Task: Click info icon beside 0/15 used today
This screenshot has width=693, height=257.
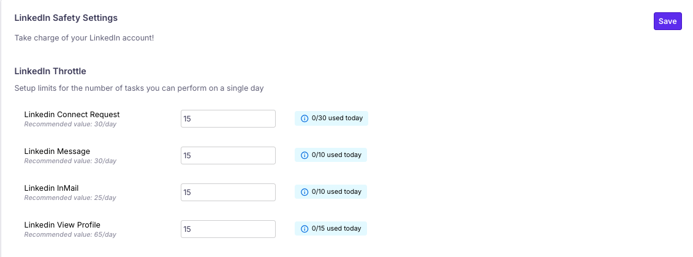Action: click(305, 229)
